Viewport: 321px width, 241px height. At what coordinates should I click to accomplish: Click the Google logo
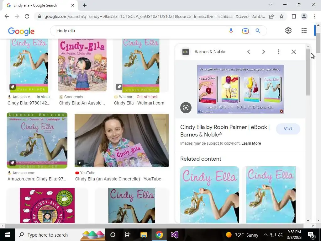click(x=21, y=31)
